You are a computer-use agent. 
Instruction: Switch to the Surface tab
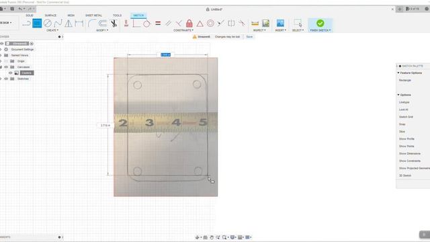pyautogui.click(x=50, y=15)
